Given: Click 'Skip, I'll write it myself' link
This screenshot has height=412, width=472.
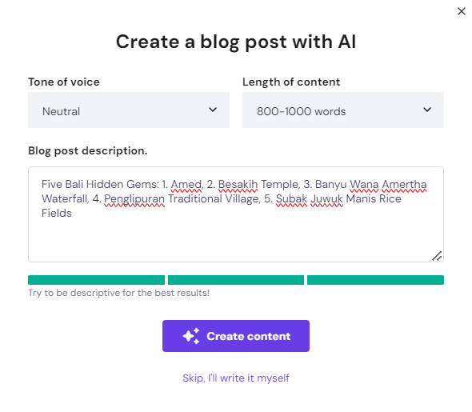Looking at the screenshot, I should tap(236, 378).
